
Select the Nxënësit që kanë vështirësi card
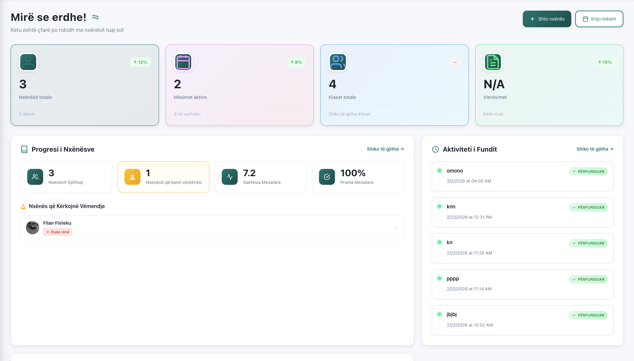(163, 177)
